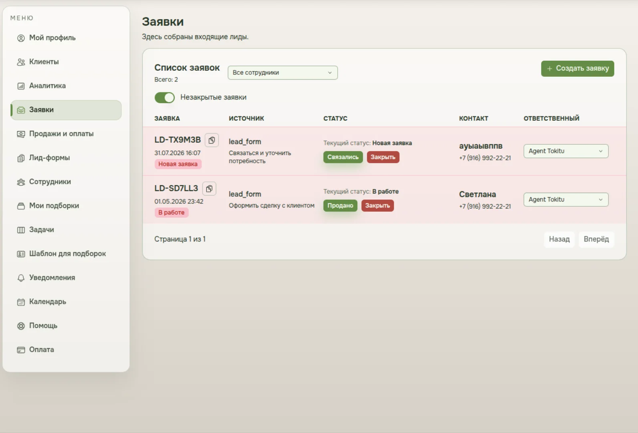Copy the lead ID LD-TX9M3B
Viewport: 638px width, 433px height.
tap(211, 140)
